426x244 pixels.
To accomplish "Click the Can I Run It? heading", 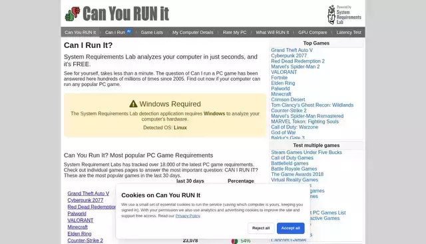I will coord(88,45).
